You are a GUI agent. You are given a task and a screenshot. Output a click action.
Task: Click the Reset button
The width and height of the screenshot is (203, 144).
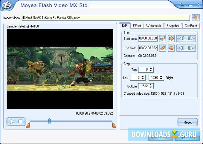pyautogui.click(x=187, y=122)
